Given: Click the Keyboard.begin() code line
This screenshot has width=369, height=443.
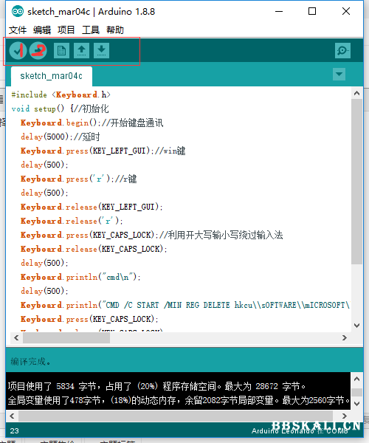Looking at the screenshot, I should pos(92,123).
